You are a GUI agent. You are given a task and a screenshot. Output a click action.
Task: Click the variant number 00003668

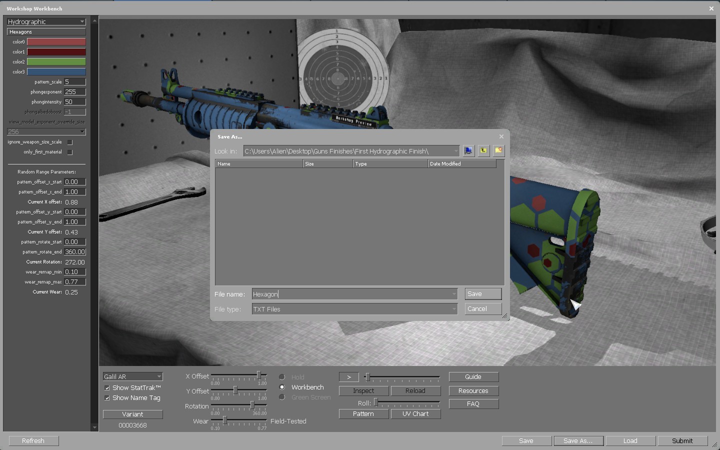click(x=132, y=425)
